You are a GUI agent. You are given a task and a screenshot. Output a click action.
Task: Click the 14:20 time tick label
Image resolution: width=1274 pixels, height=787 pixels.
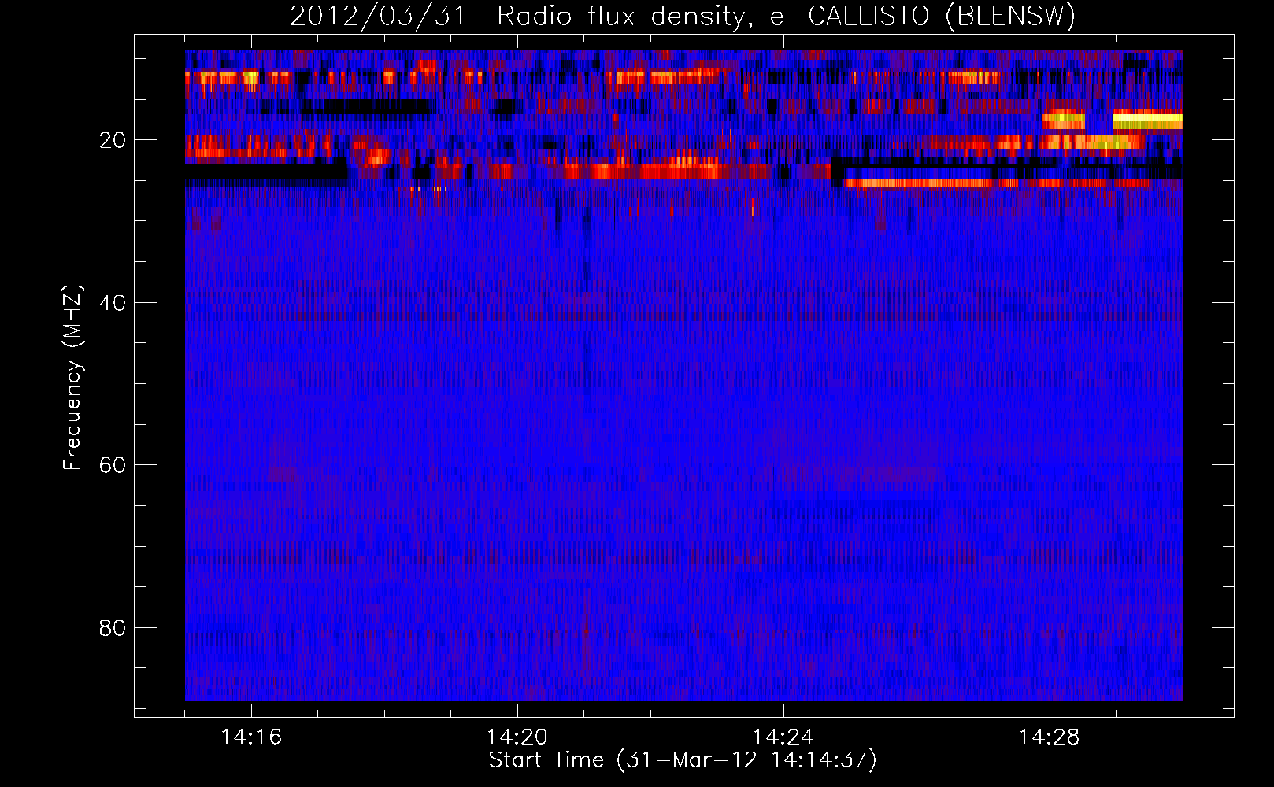pos(517,737)
